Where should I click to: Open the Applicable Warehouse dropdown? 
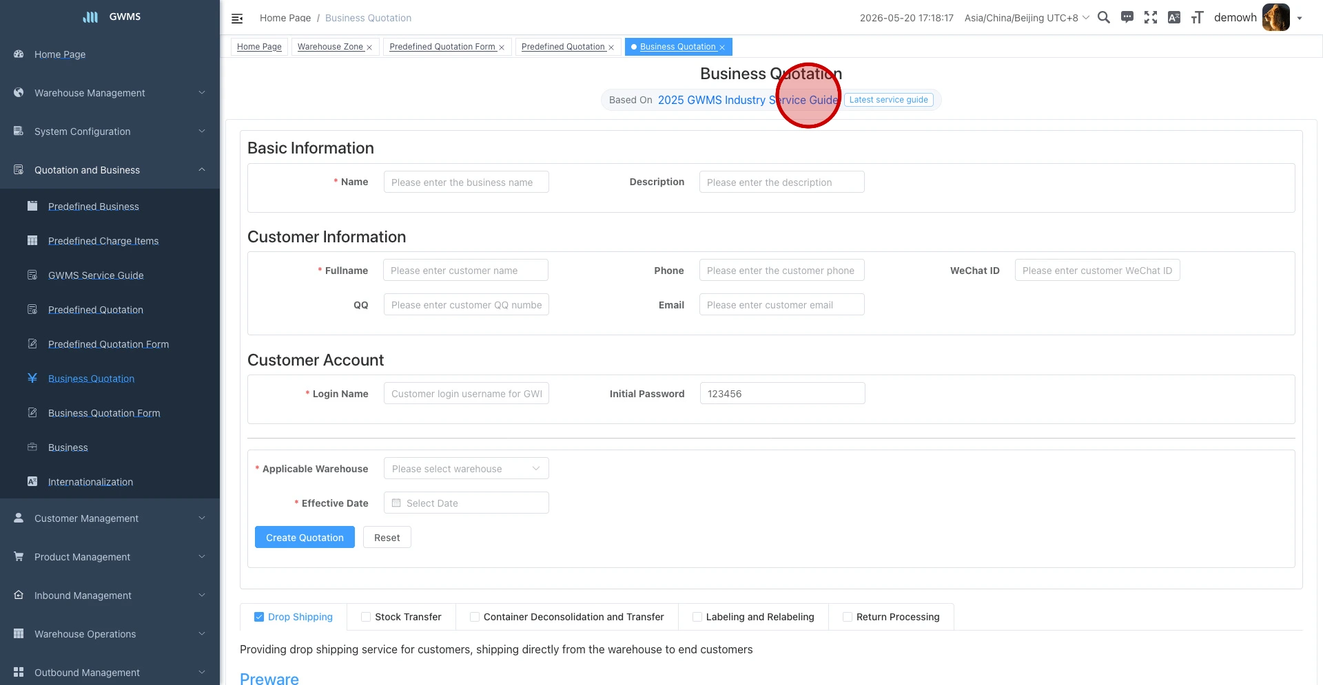466,468
